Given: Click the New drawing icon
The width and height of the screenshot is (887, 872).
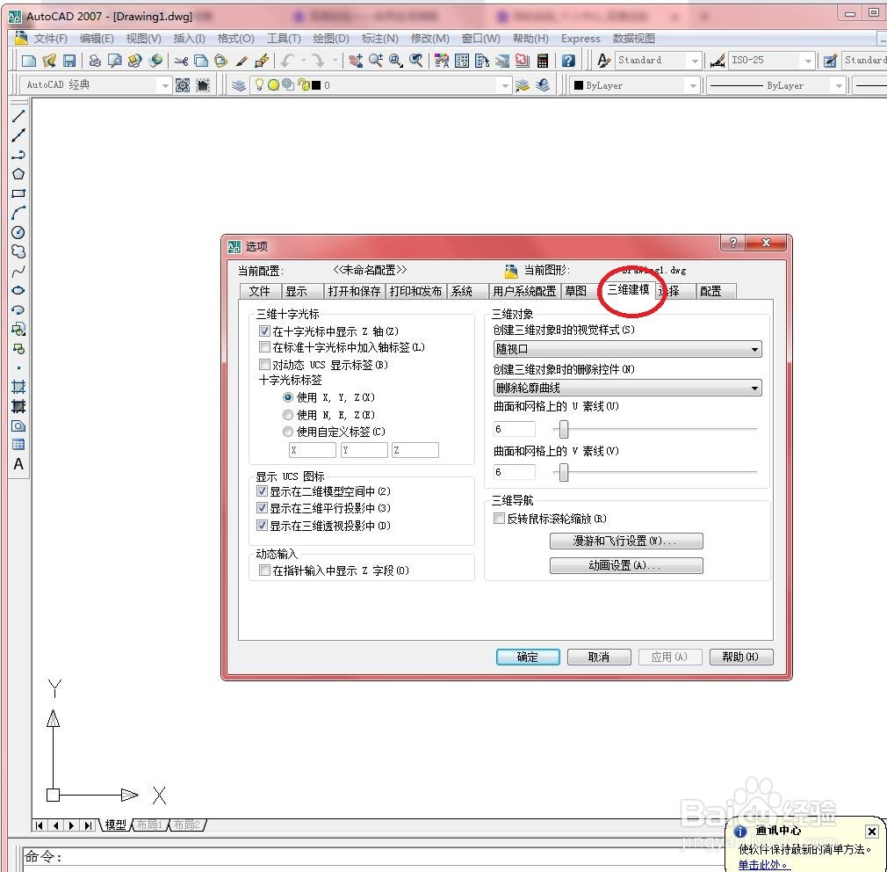Looking at the screenshot, I should [x=29, y=61].
